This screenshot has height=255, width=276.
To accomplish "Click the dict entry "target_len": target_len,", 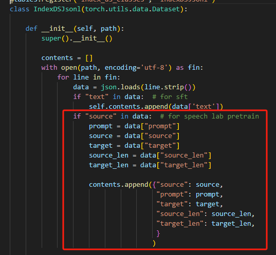I will 206,224.
